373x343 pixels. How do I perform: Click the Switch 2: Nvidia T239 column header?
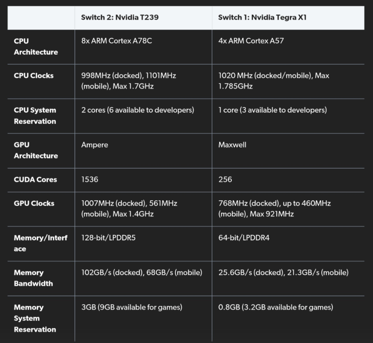pyautogui.click(x=120, y=17)
